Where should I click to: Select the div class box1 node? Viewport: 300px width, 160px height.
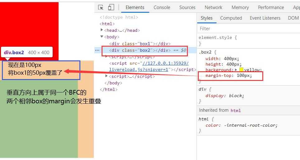[140, 44]
